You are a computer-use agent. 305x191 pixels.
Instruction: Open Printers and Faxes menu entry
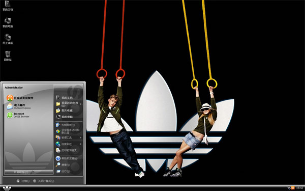pyautogui.click(x=66, y=150)
